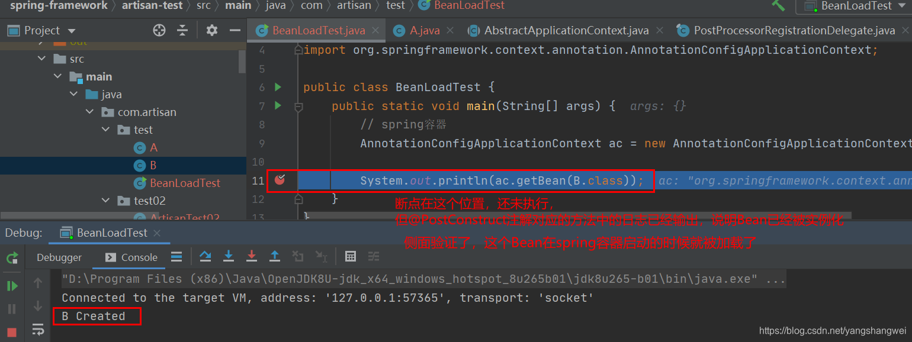Select class A in the Project tree
The width and height of the screenshot is (912, 342).
pos(153,147)
